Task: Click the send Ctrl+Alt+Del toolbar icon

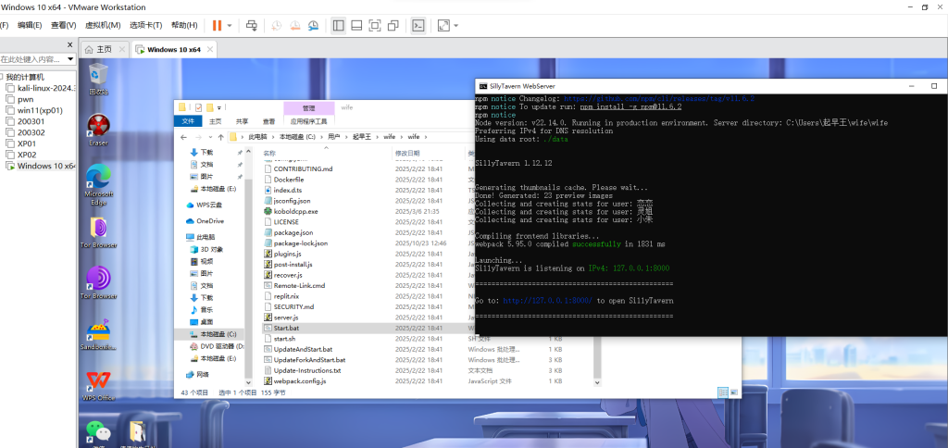Action: (x=251, y=25)
